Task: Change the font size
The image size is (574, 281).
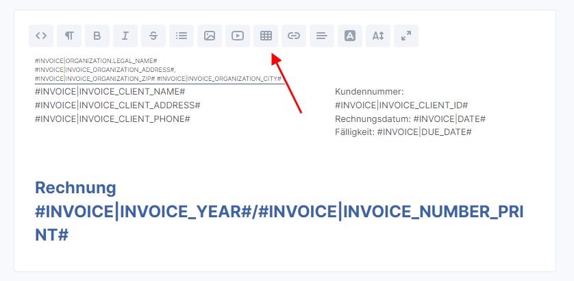Action: 378,36
